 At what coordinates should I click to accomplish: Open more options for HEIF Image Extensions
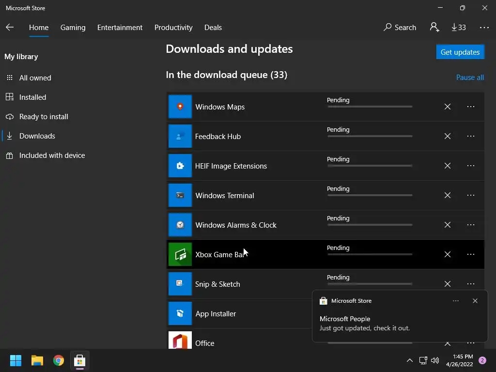(471, 166)
